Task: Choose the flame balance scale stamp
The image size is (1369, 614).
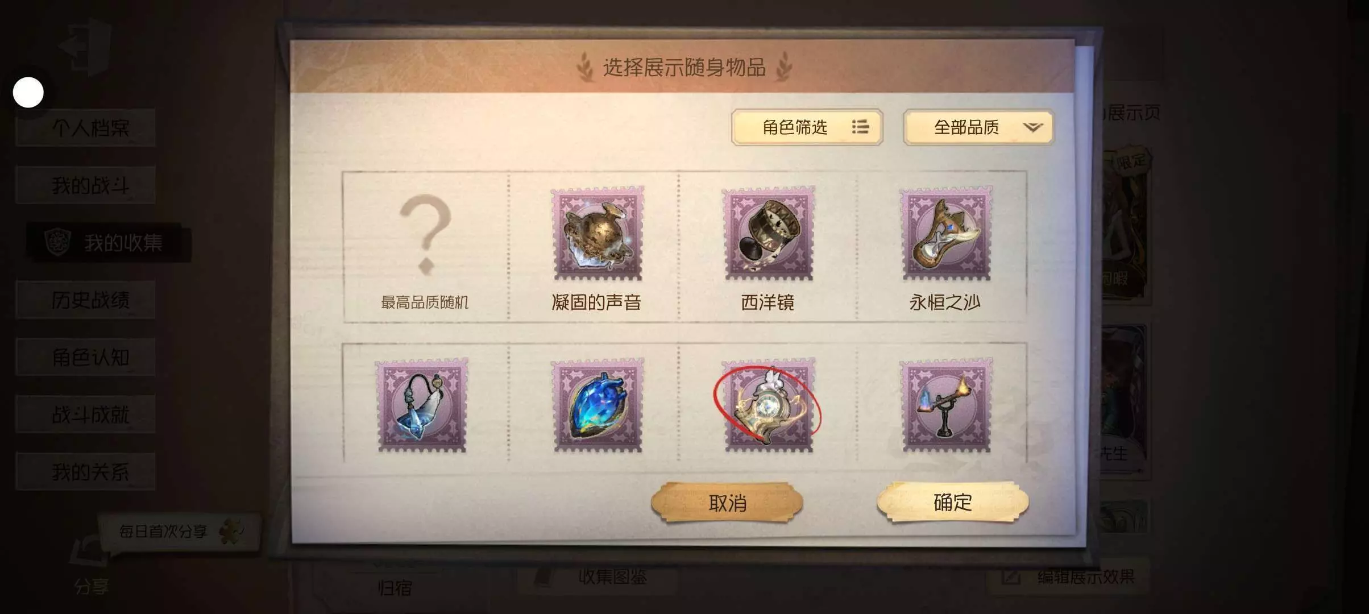Action: [945, 405]
